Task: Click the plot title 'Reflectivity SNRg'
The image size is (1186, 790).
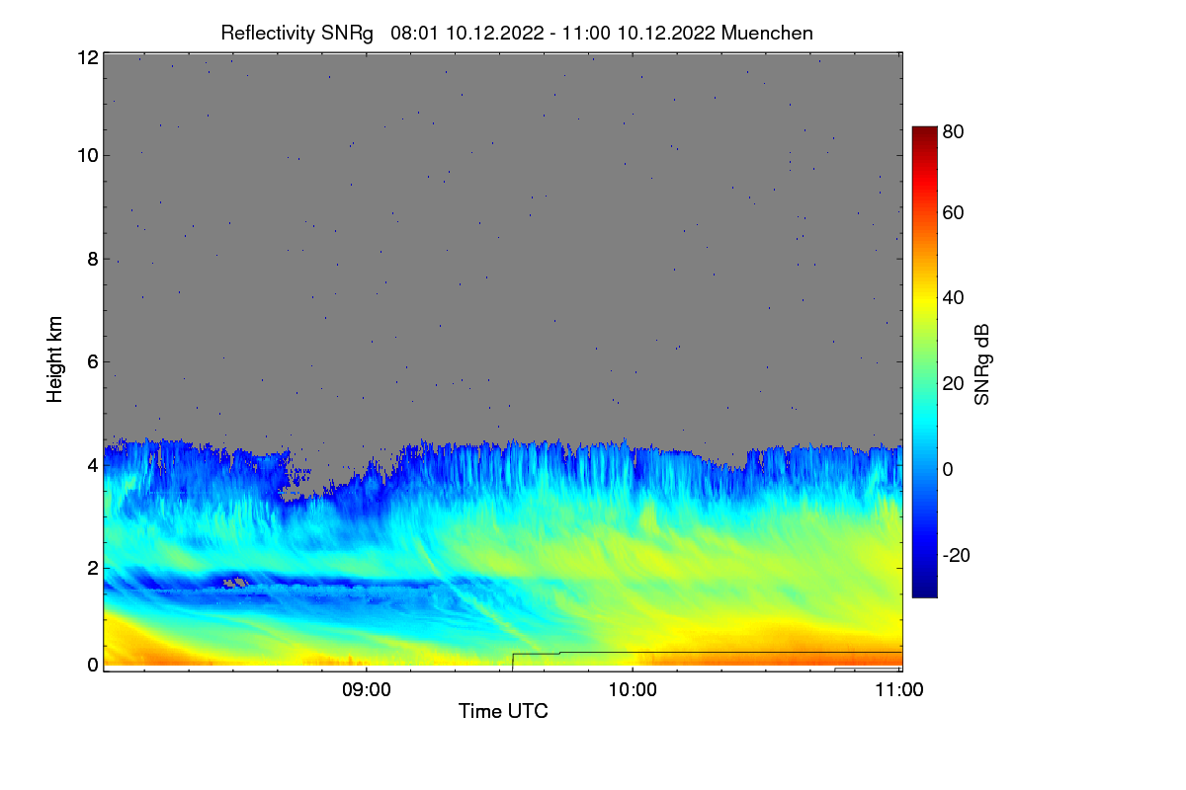Action: click(x=296, y=33)
